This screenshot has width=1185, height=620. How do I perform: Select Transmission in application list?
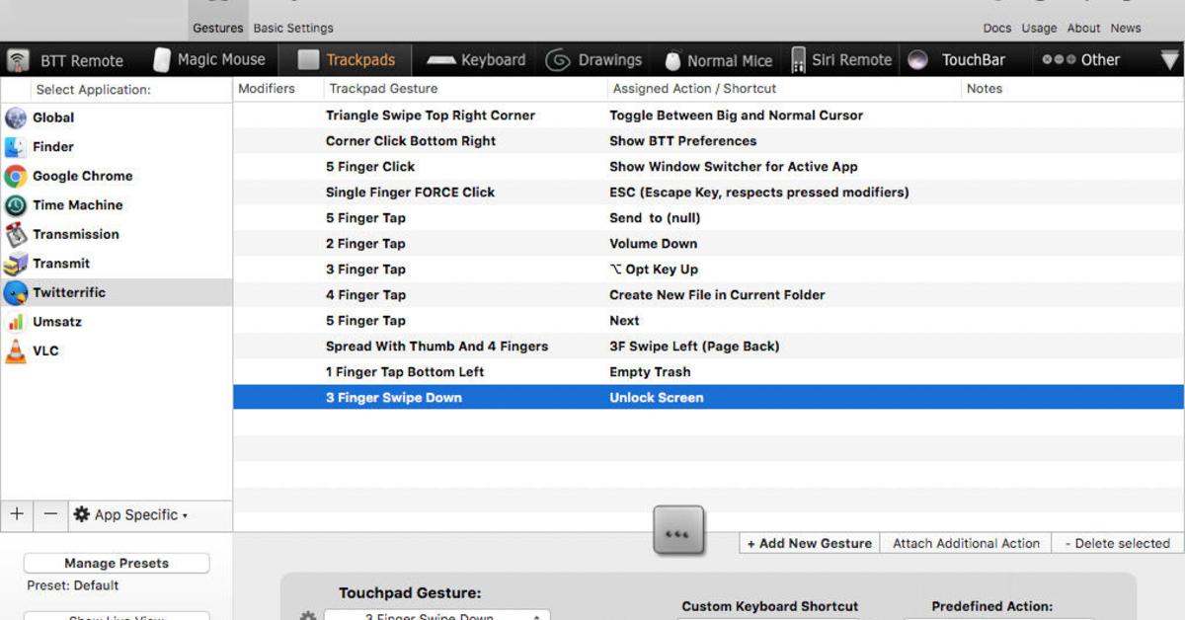coord(117,234)
